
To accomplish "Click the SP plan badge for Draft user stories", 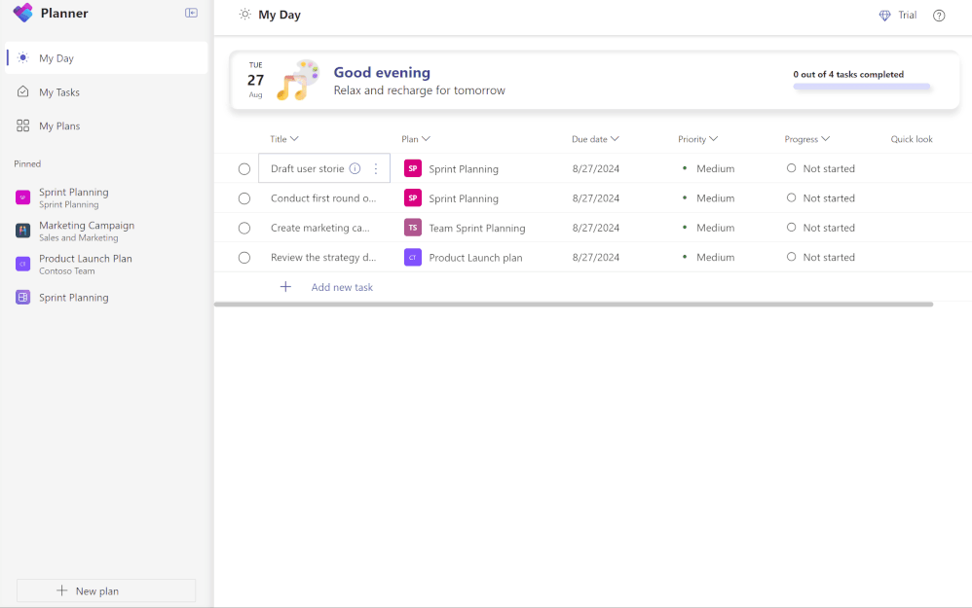I will click(x=413, y=168).
